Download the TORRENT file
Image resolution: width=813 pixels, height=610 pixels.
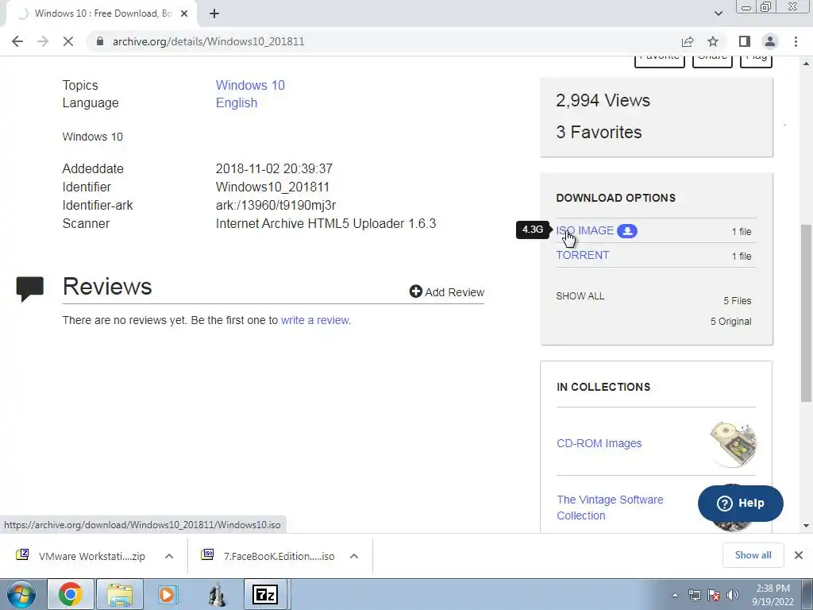point(582,255)
